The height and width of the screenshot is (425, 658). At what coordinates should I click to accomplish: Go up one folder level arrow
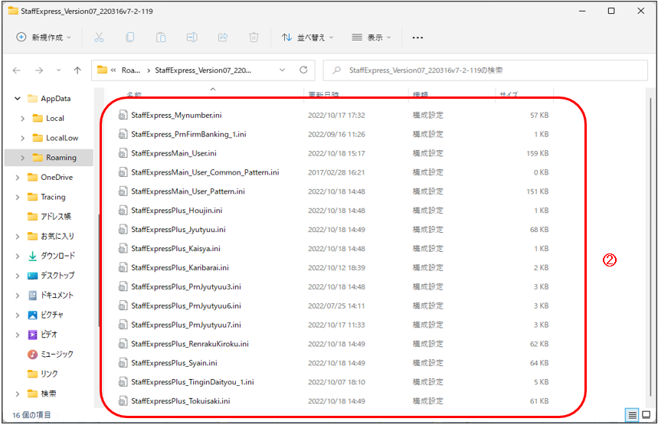(77, 70)
